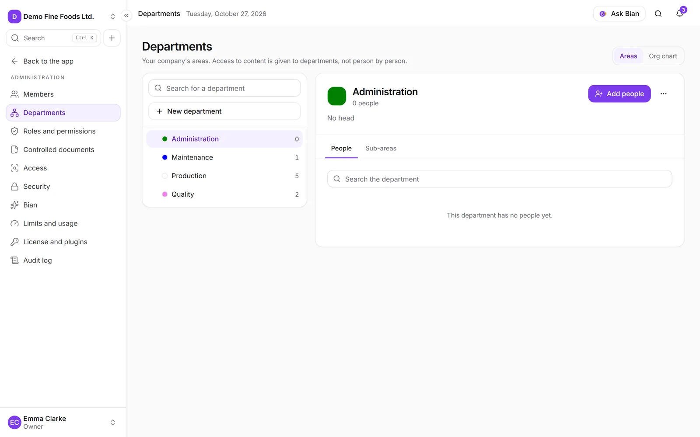Image resolution: width=700 pixels, height=437 pixels.
Task: Open the People tab
Action: coord(341,149)
